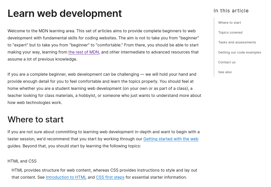This screenshot has height=187, width=271.
Task: Follow 'Getting started with the web' link
Action: 171,139
